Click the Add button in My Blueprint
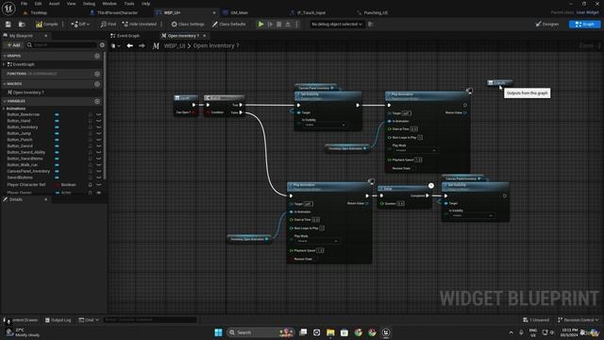The image size is (604, 340). (13, 45)
